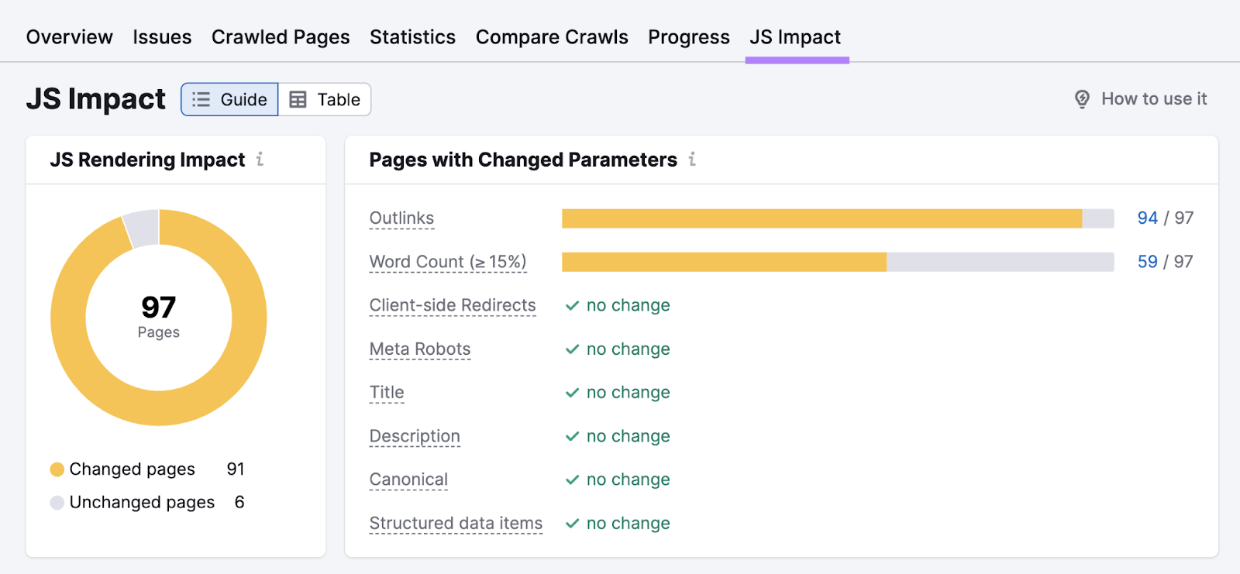Click the Description no change status
1240x574 pixels.
point(618,436)
